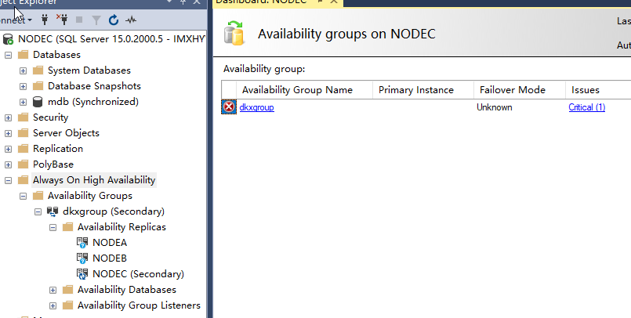Collapse the Availability Groups folder
This screenshot has height=318, width=631.
[23, 196]
